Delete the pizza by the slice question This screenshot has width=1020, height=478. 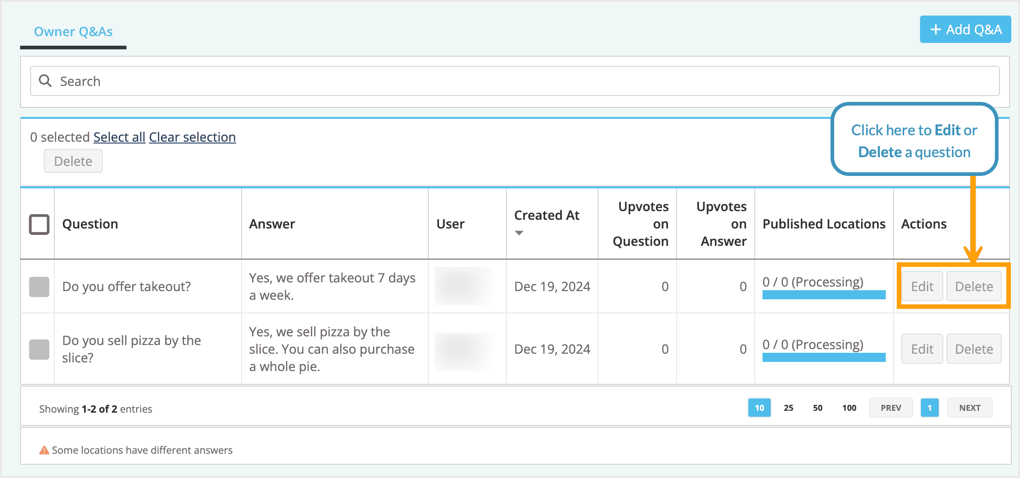click(x=974, y=349)
